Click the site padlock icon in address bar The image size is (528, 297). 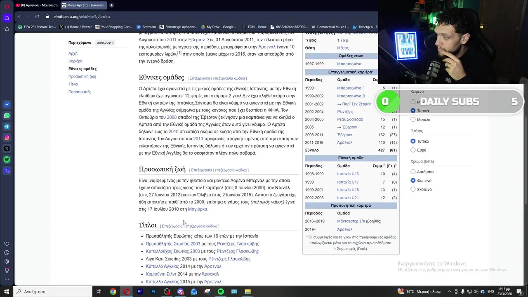coord(47,16)
